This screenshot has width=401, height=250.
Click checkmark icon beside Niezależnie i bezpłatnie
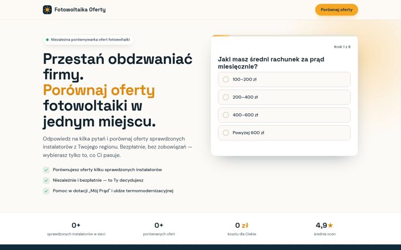click(x=46, y=181)
